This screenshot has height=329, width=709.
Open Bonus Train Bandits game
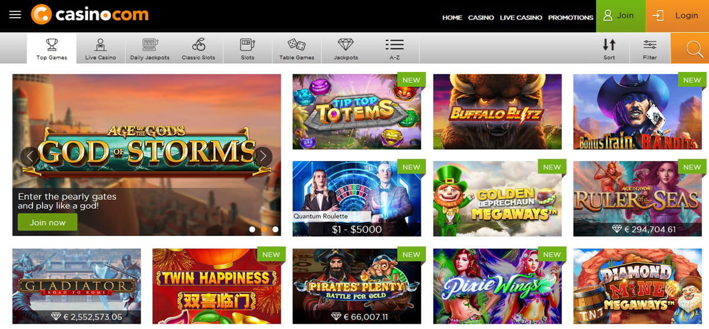coord(638,112)
